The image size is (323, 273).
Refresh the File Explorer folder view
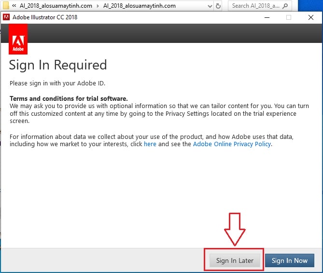click(218, 6)
